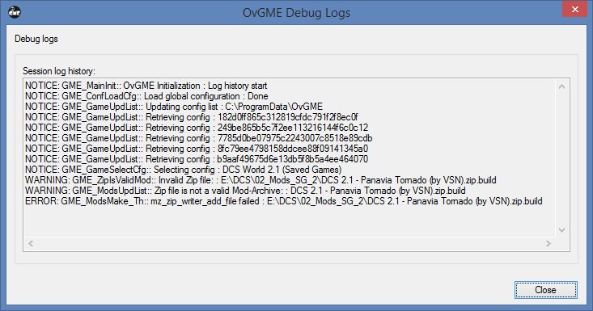
Task: Click the 'Selecting config : DCS World 2.1' line
Action: [184, 170]
